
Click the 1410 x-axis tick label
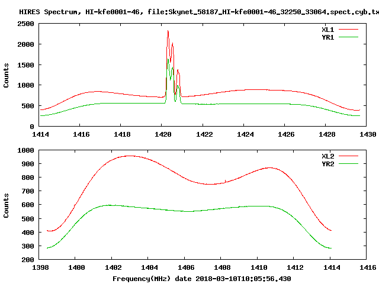tap(259, 267)
